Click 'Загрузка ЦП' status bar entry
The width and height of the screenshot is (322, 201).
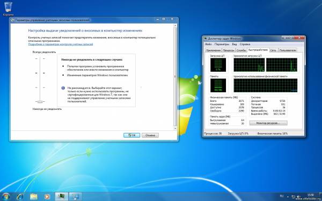pos(238,133)
